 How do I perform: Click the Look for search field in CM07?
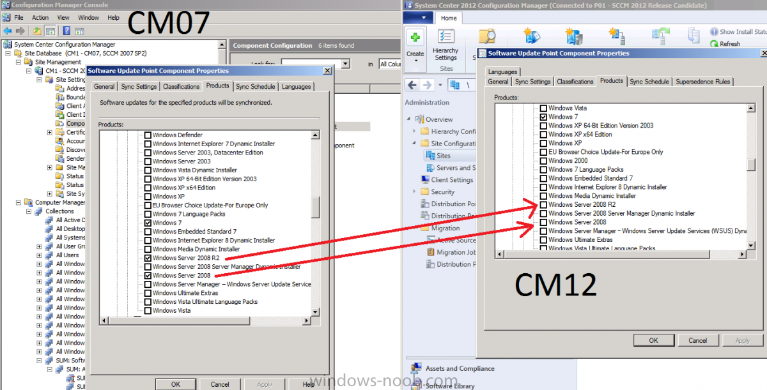pyautogui.click(x=316, y=64)
